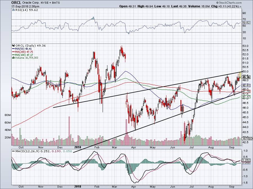
Task: Click the 'Apr' month label beneath the MACD panel
Action: [134, 186]
